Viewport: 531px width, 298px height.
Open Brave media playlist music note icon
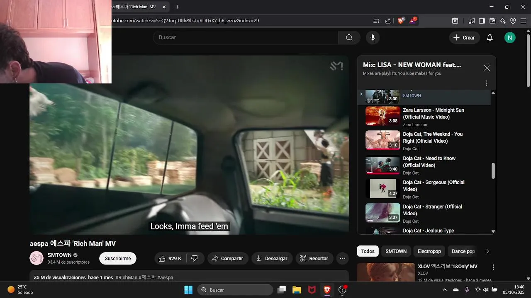point(472,21)
